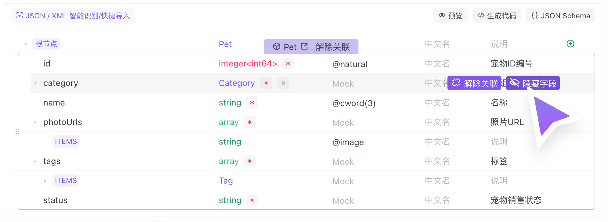Click the code icon in 生成代码 button
Viewport: 608px width, 222px height.
pos(481,15)
